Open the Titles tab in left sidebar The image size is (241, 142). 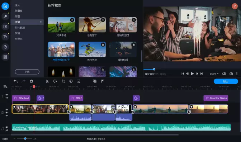[x=5, y=37]
